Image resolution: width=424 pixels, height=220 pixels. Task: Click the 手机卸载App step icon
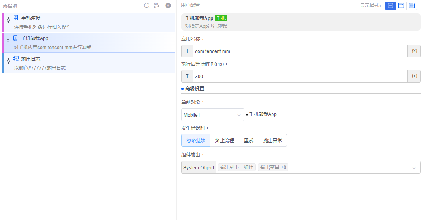[15, 38]
